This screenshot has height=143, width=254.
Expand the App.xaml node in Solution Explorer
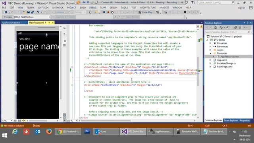(x=210, y=60)
